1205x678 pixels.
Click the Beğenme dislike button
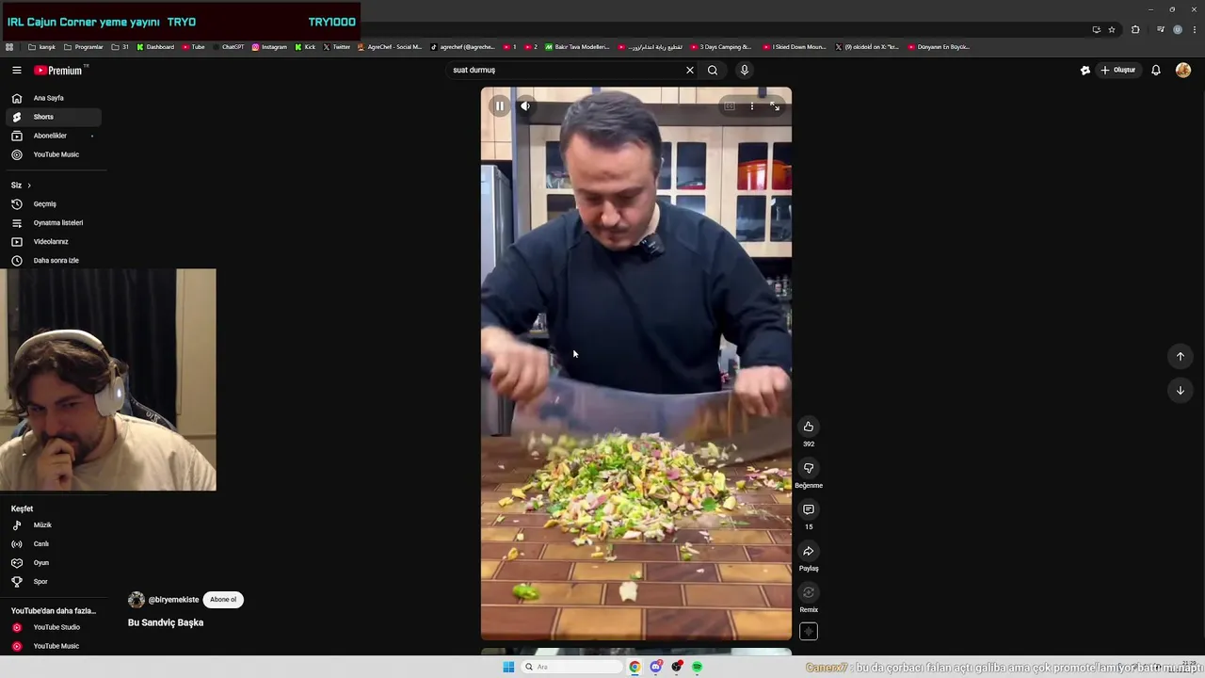coord(808,468)
